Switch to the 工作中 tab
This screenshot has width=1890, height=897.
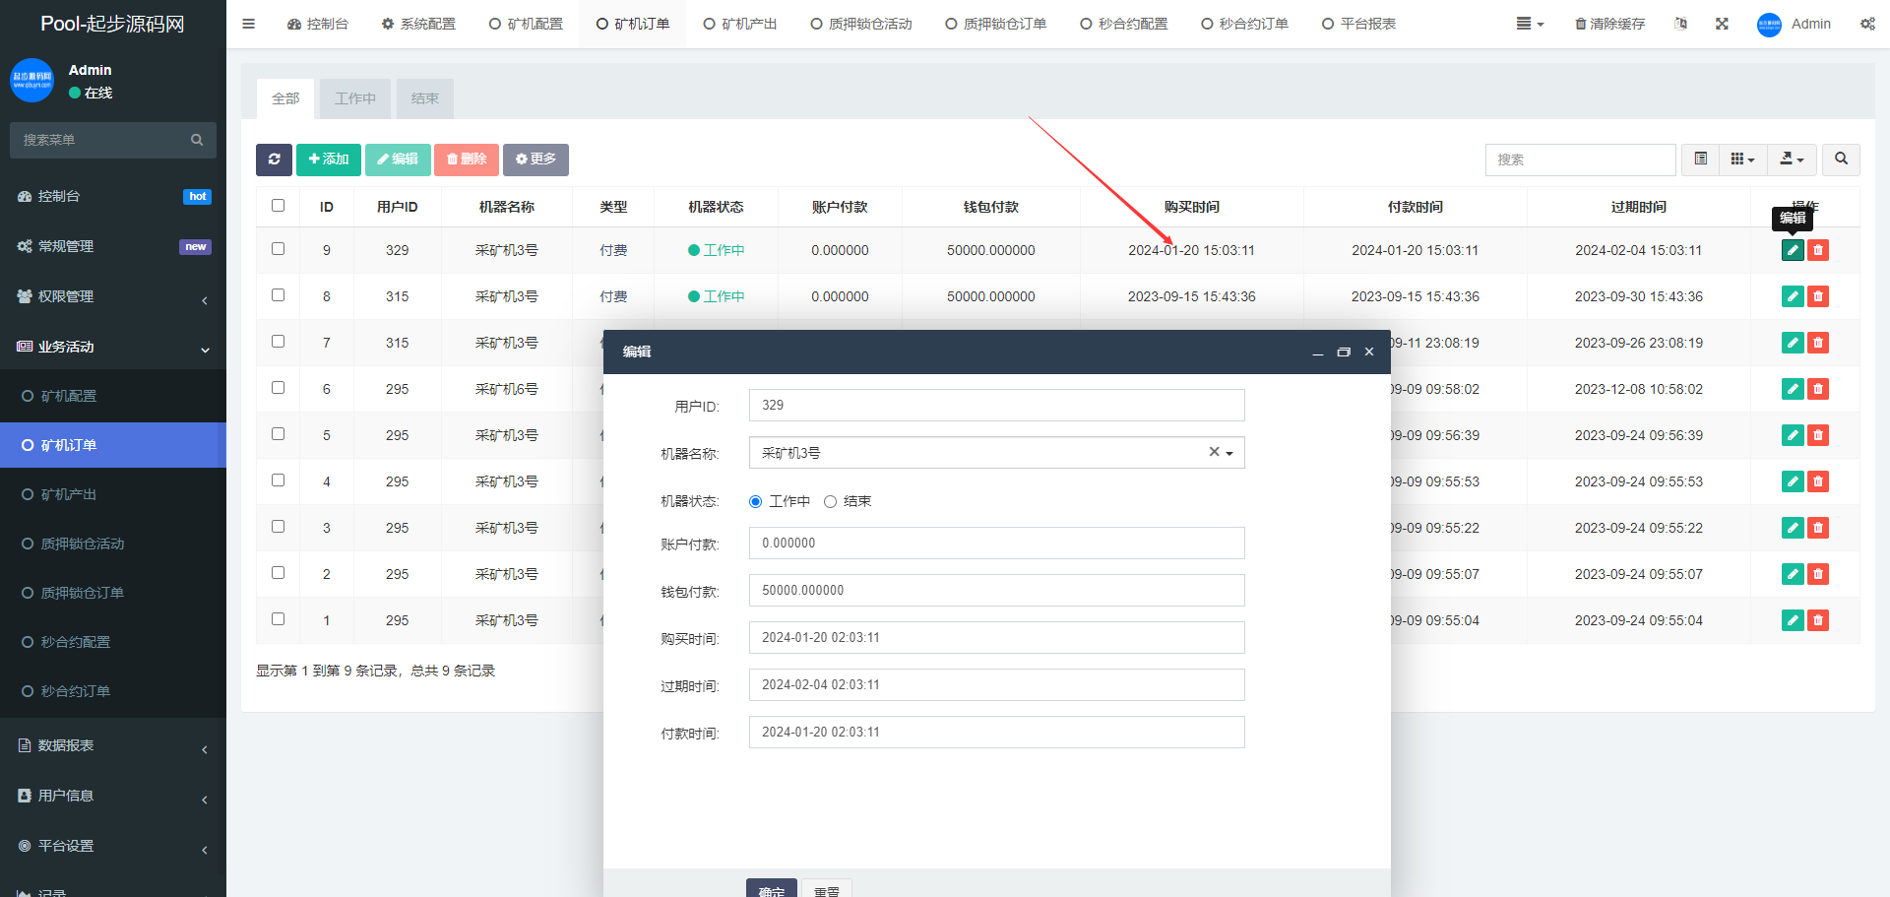point(355,98)
